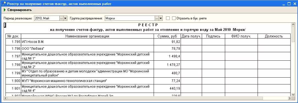Image resolution: width=298 pixels, height=103 pixels.
Task: Click the Группа распределения field containing Морки
Action: click(x=130, y=18)
